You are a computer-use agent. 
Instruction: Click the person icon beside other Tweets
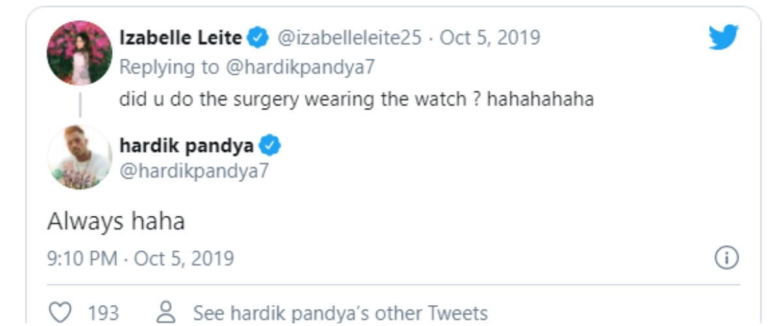point(167,313)
